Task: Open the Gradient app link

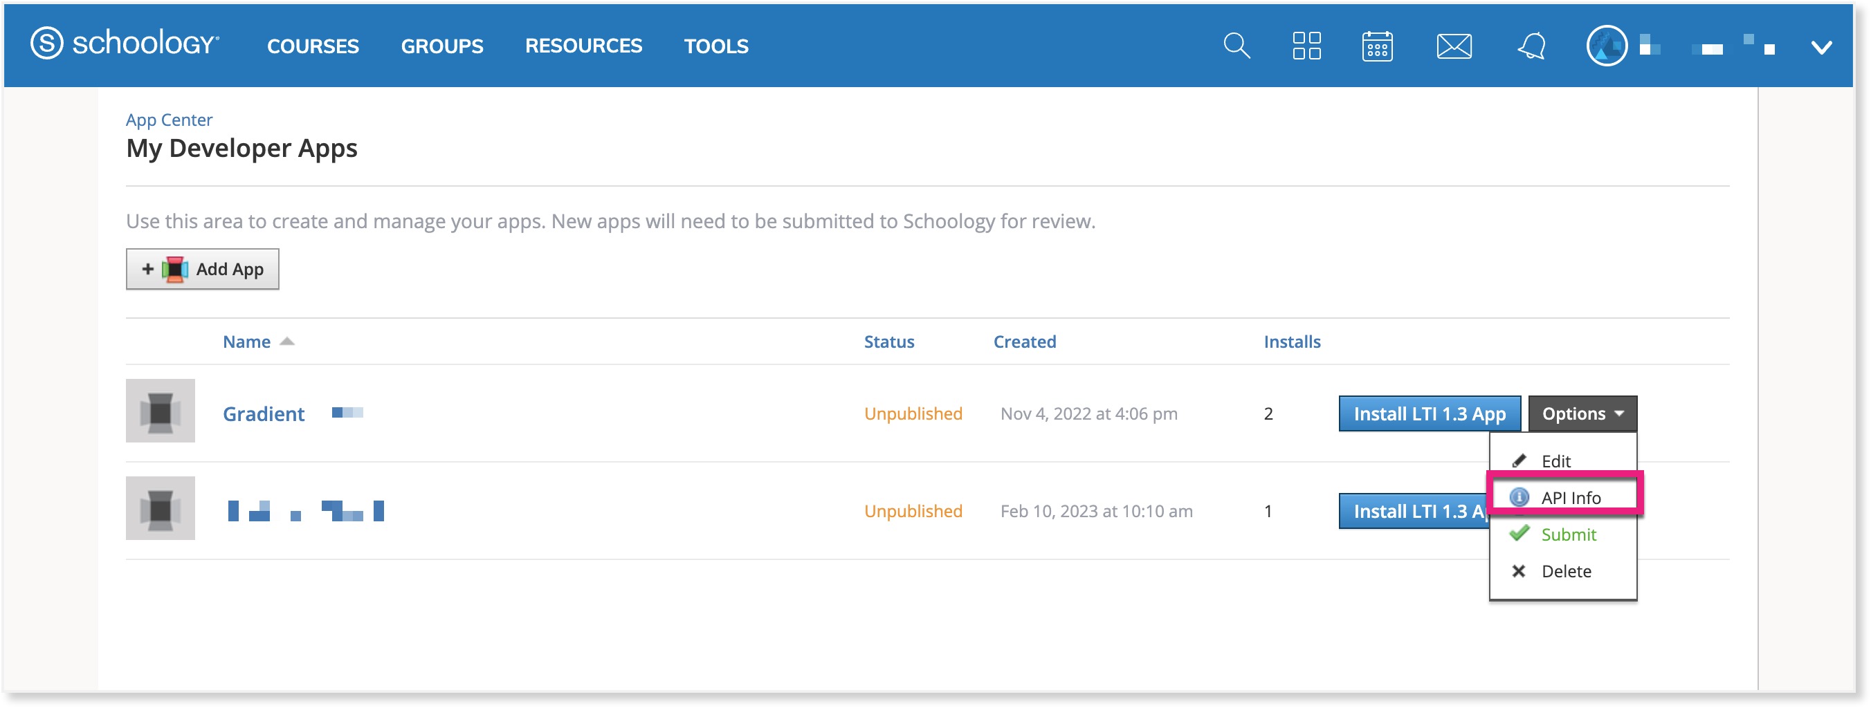Action: coord(263,413)
